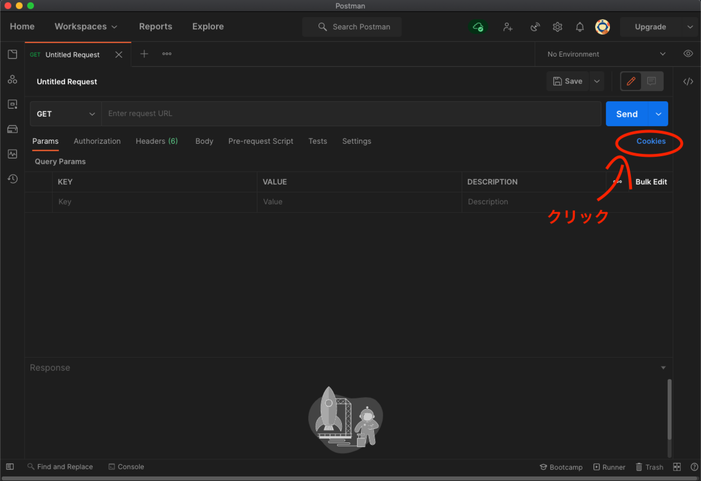701x481 pixels.
Task: Open Bootcamp
Action: (561, 467)
